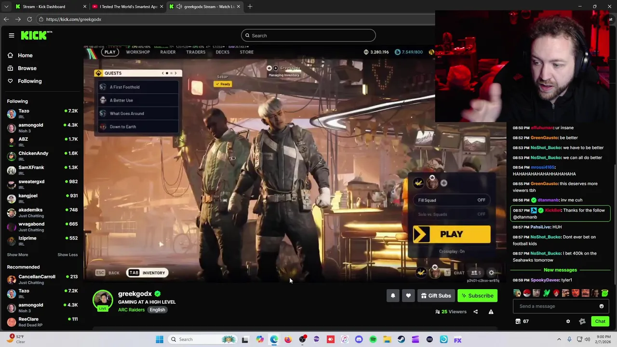The image size is (617, 347).
Task: Open ChickenAndy channel in Following list
Action: 42,156
